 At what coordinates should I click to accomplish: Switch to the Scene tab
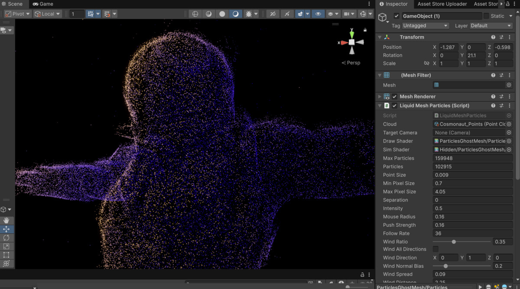tap(12, 4)
